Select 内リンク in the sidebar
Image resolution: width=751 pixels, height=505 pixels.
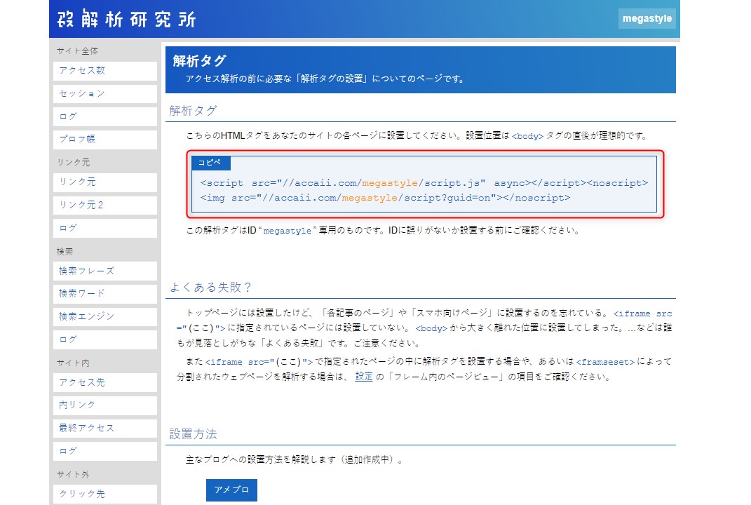tap(105, 405)
